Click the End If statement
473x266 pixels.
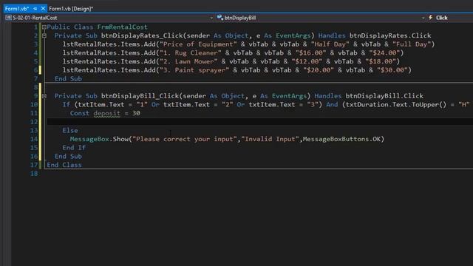[74, 148]
